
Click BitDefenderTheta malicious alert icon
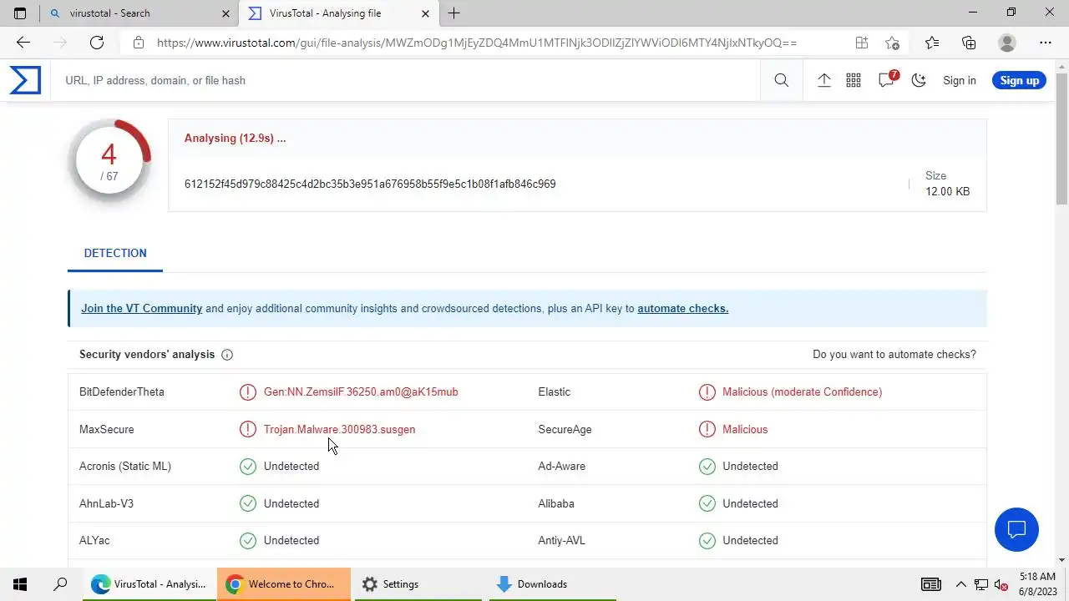248,391
